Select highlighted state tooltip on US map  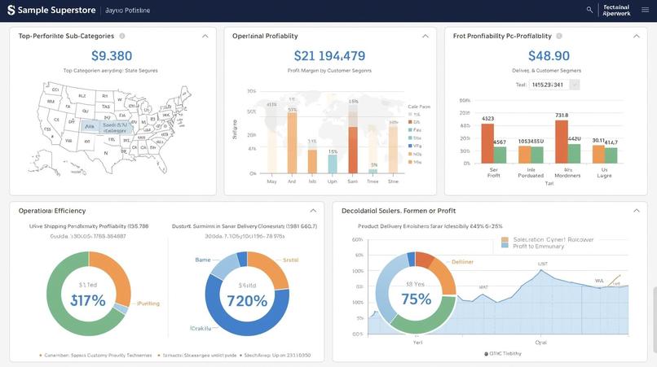[107, 127]
